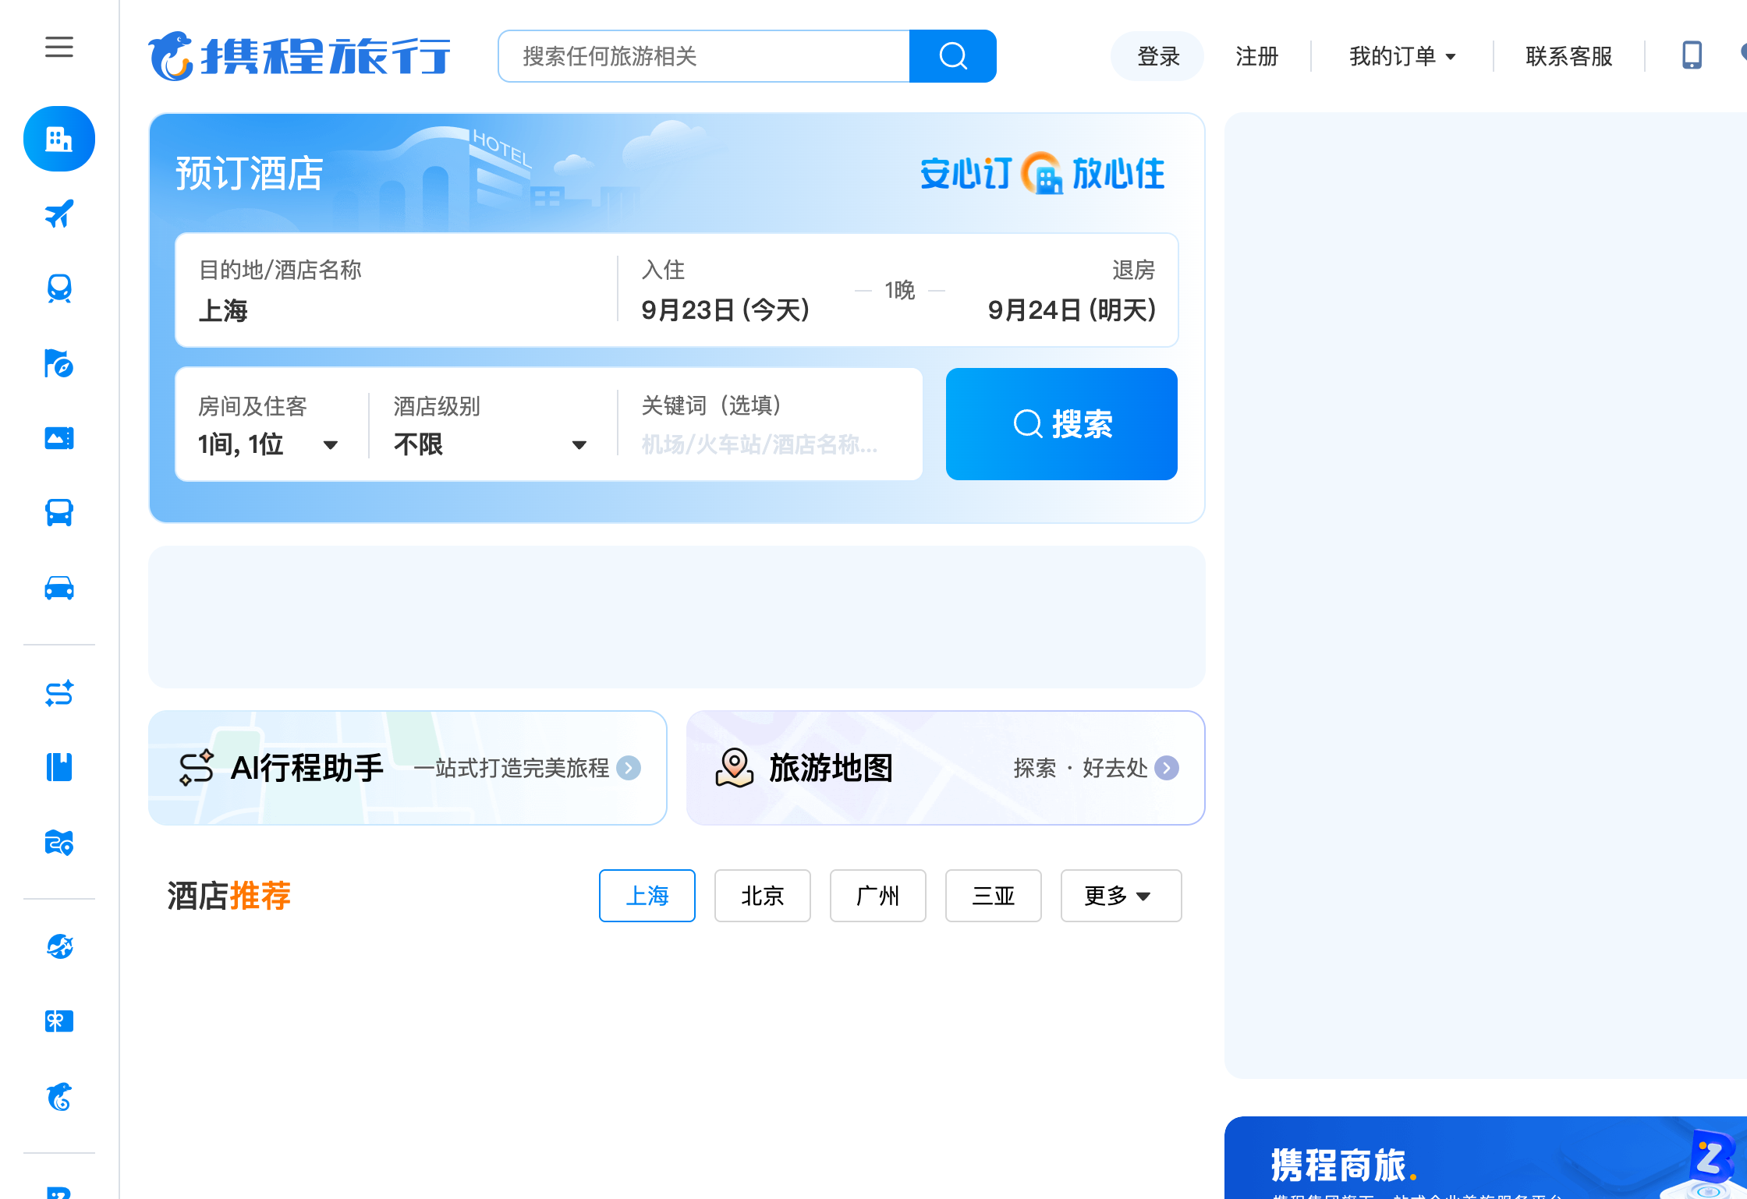Open the 旅游地图 banner
The width and height of the screenshot is (1747, 1199).
[x=946, y=768]
